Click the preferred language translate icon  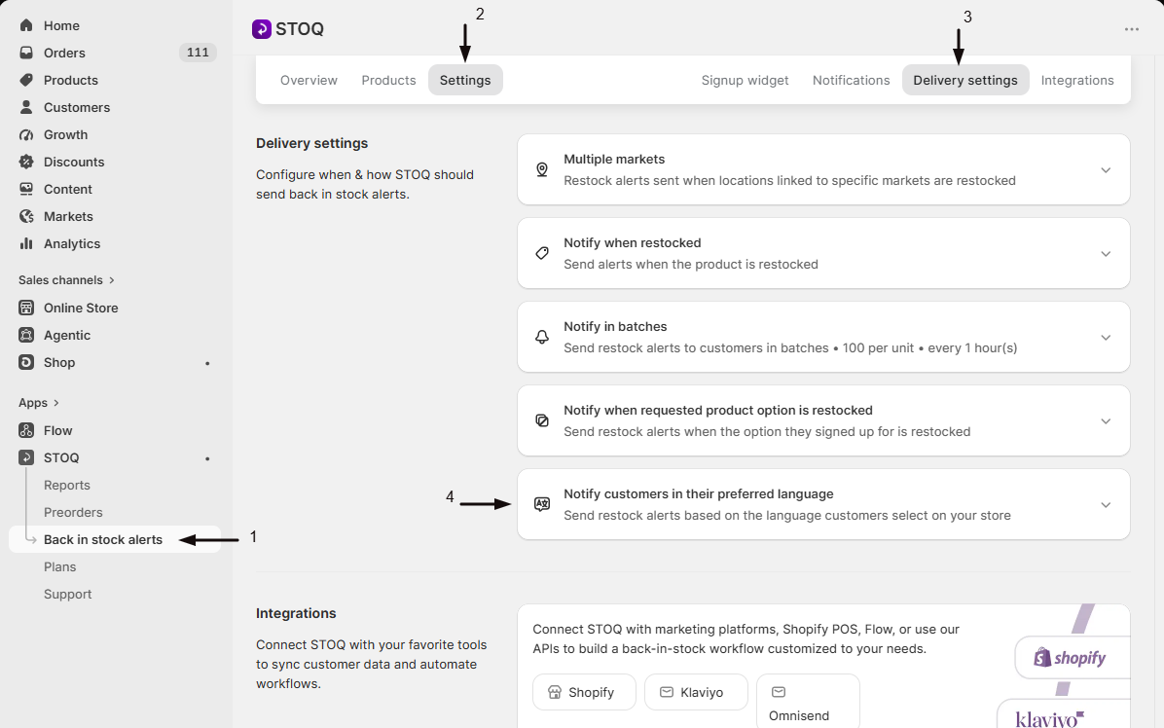[542, 504]
